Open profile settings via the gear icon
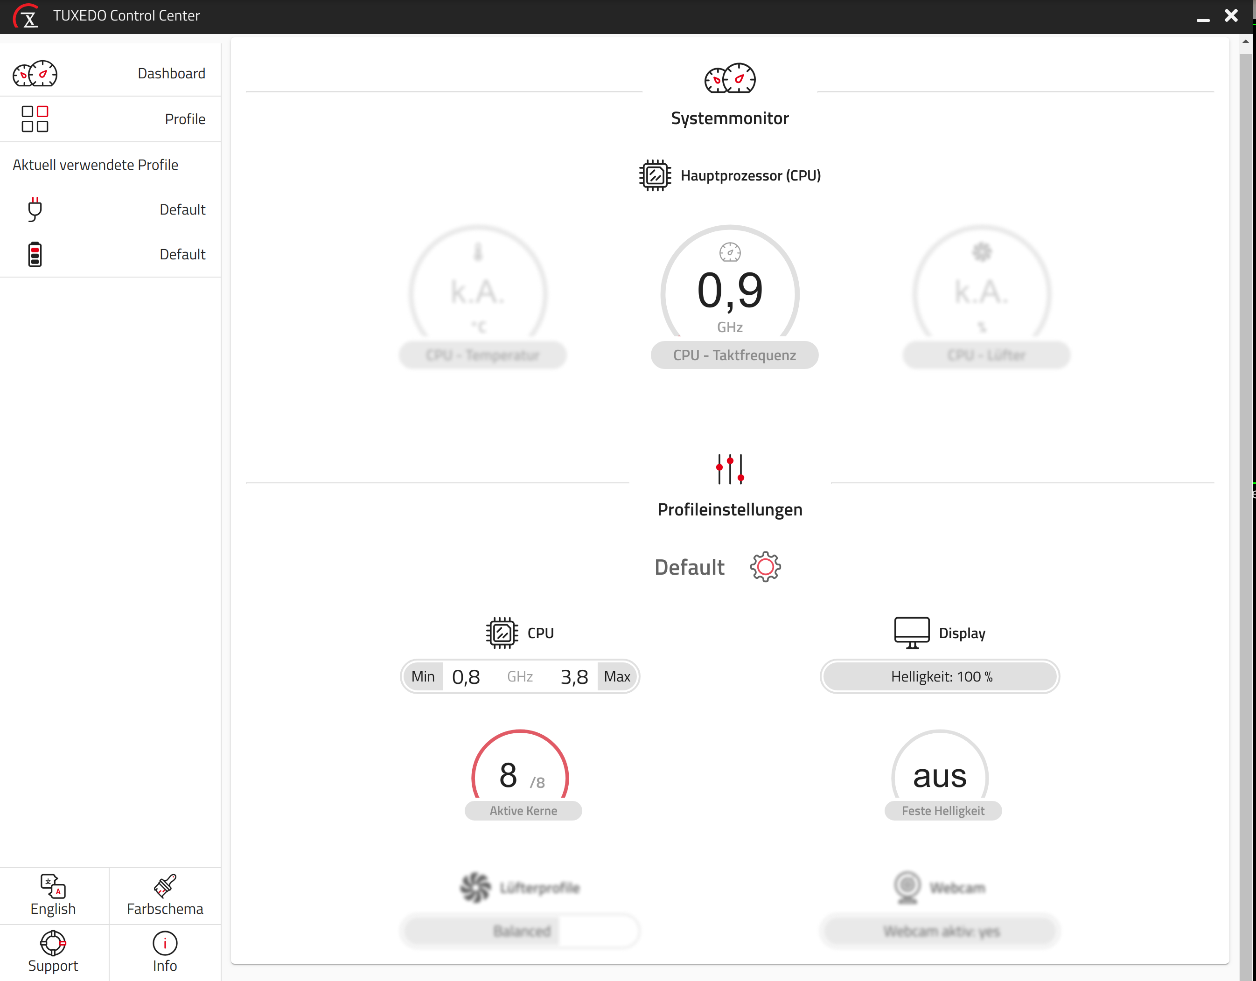 tap(765, 566)
